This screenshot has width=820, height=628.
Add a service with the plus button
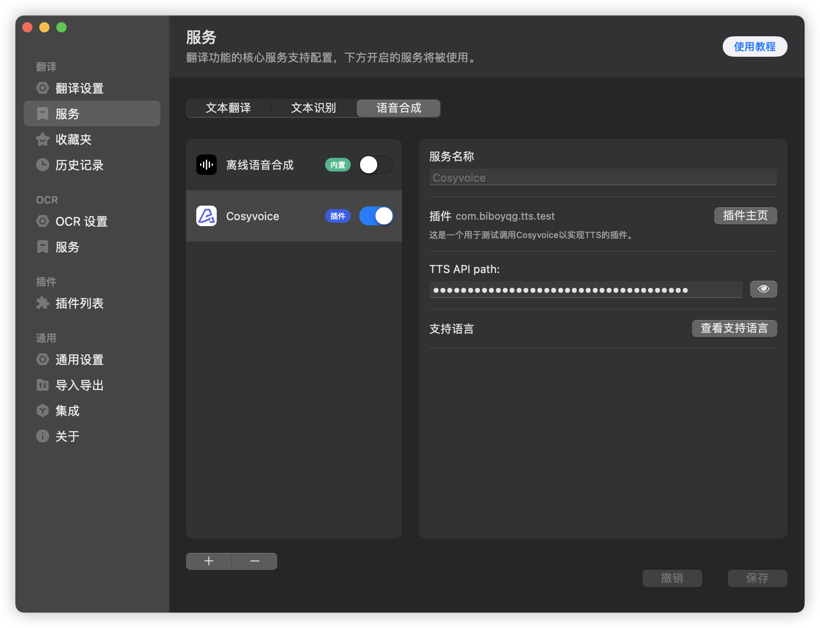tap(209, 561)
